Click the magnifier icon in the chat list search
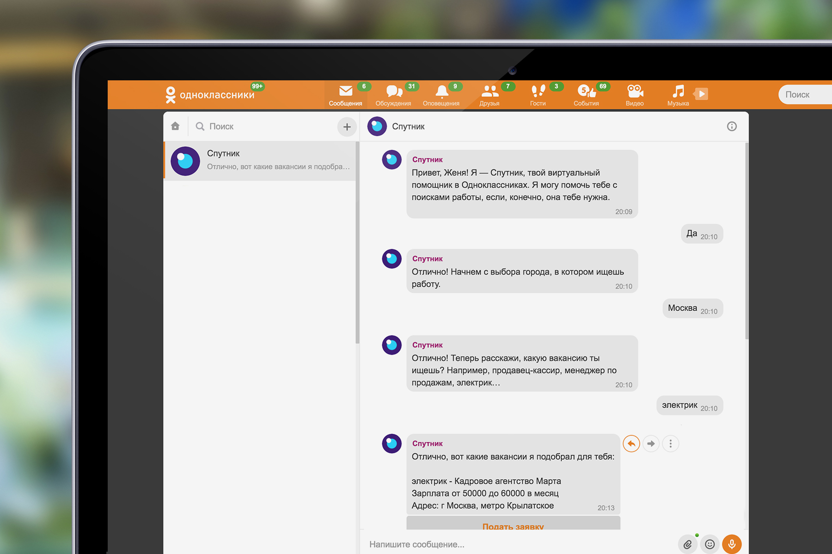This screenshot has width=832, height=554. click(x=200, y=126)
